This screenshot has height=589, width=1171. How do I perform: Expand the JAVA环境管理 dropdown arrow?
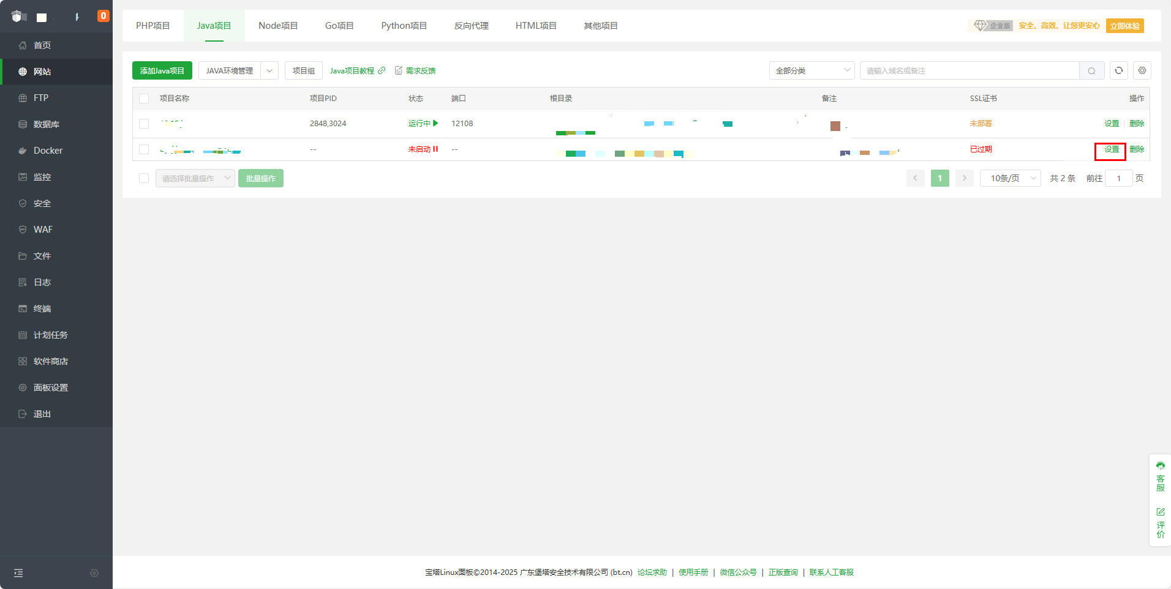(x=269, y=71)
